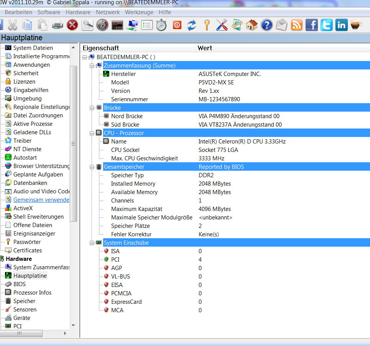The height and width of the screenshot is (346, 370).
Task: Click the sidebar vertical scrollbar thumb
Action: (73, 144)
